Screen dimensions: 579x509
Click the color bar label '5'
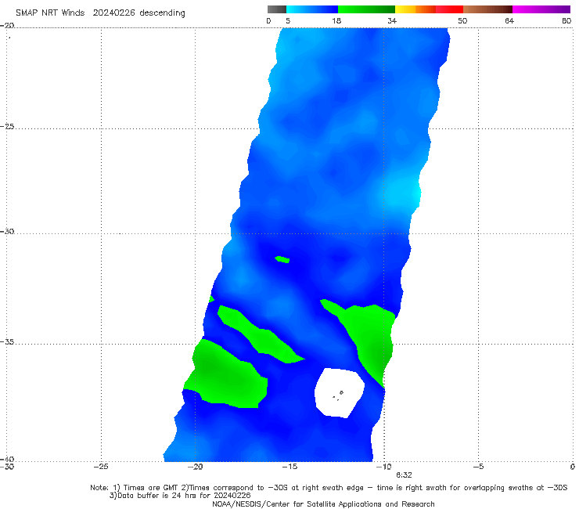click(x=288, y=21)
